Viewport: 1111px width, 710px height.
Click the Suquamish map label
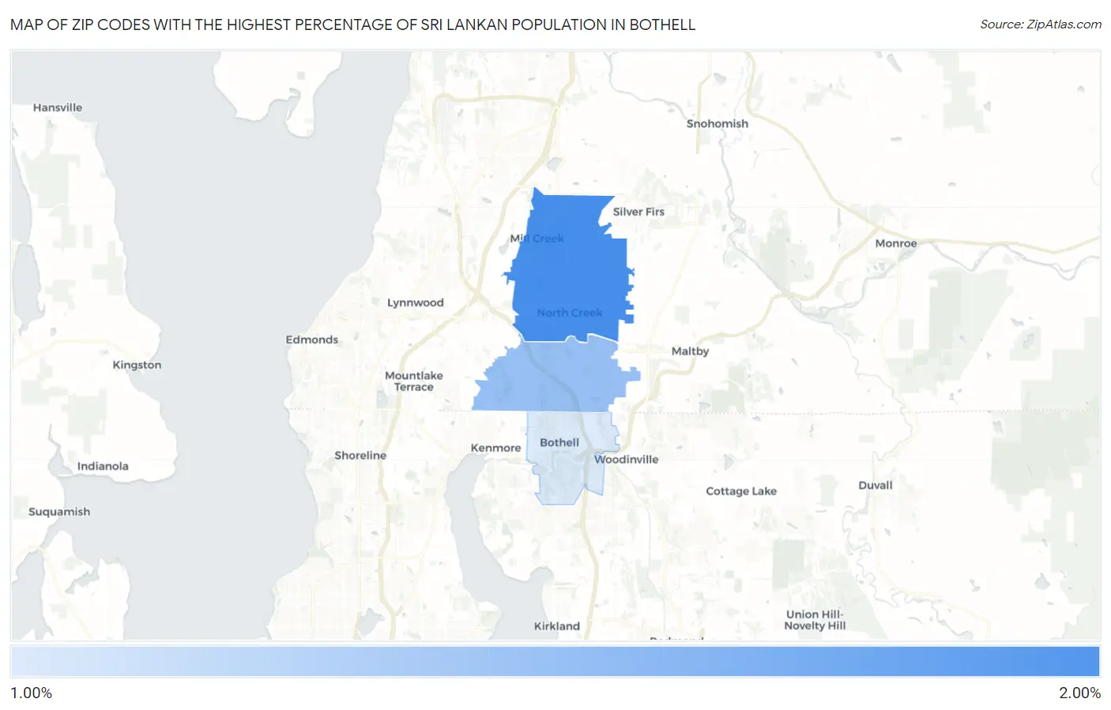click(x=59, y=512)
